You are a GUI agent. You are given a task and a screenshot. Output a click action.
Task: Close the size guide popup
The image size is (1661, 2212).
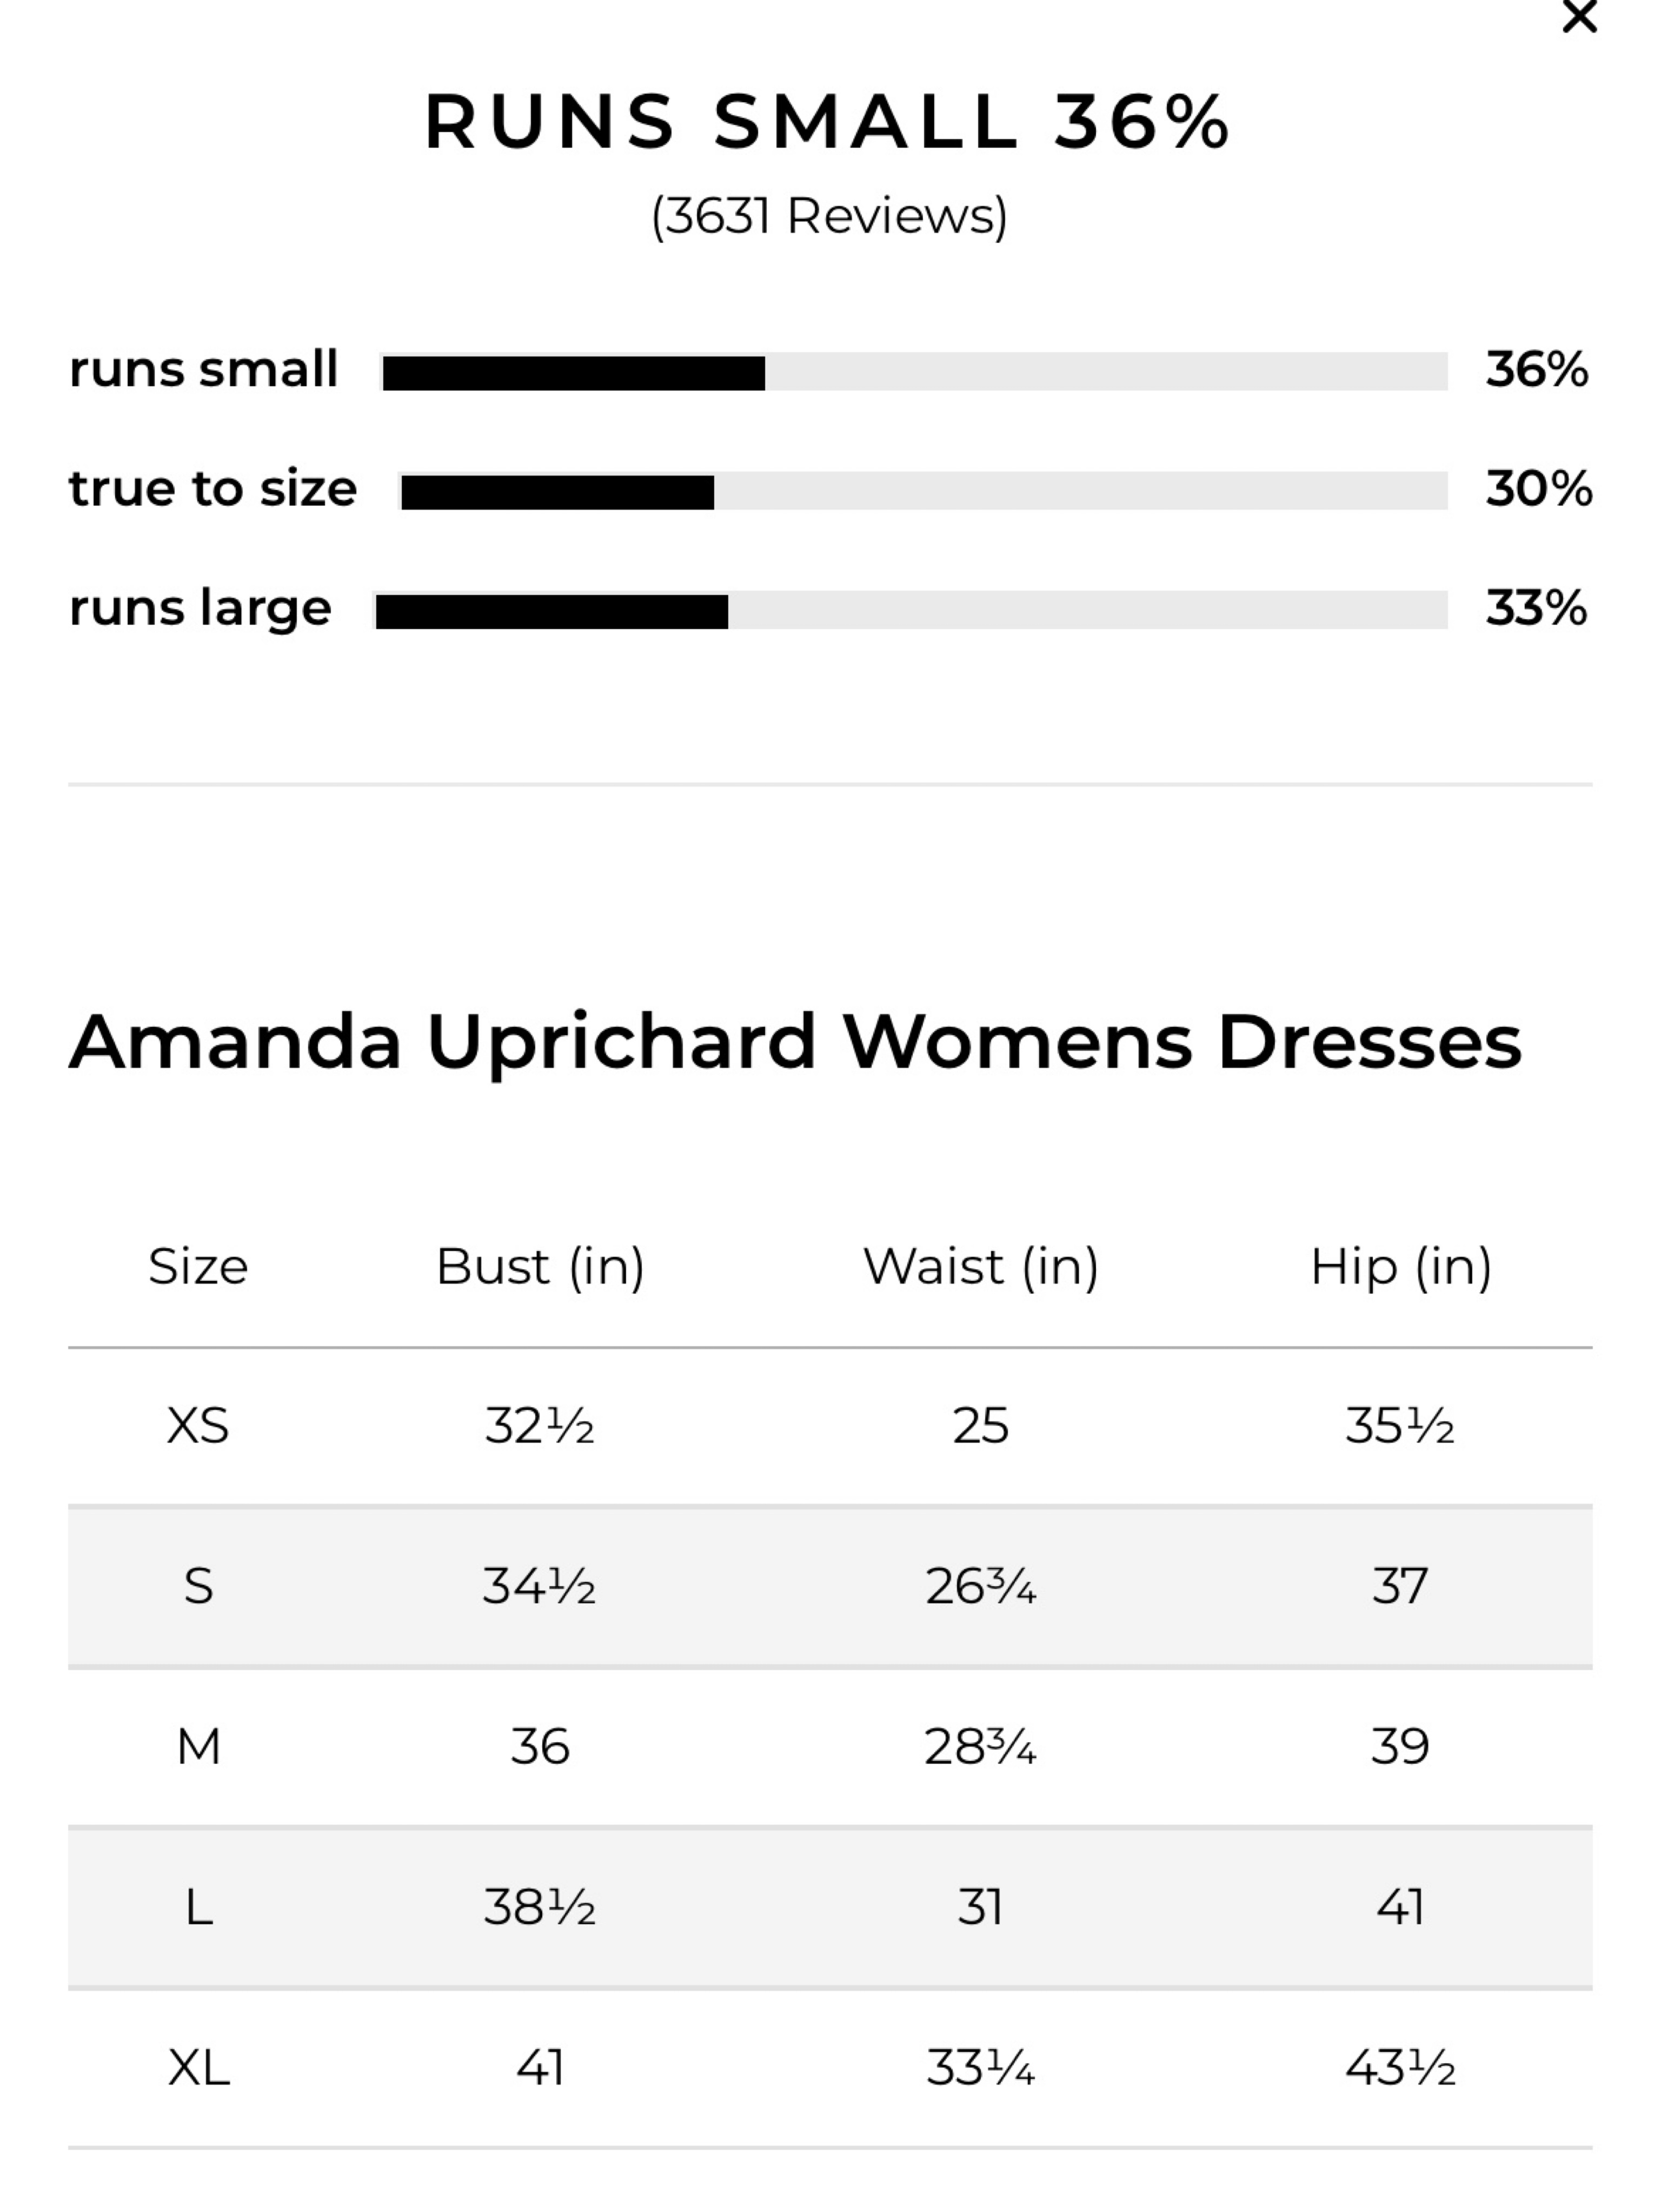pyautogui.click(x=1579, y=17)
